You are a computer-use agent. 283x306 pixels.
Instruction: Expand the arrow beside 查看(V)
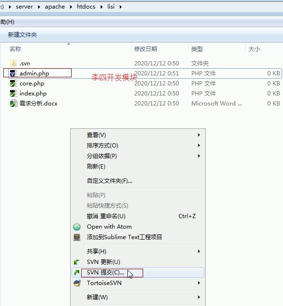(199, 135)
